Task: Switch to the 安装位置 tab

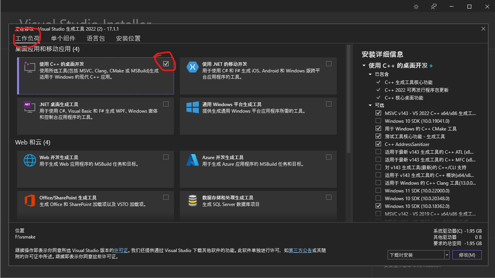Action: [x=128, y=38]
